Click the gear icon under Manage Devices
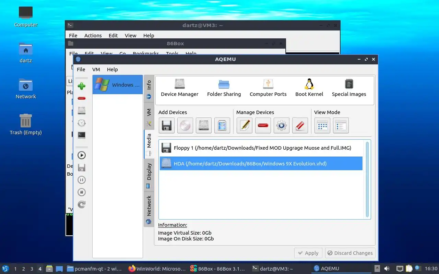Viewport: 439px width, 274px height. coord(282,125)
